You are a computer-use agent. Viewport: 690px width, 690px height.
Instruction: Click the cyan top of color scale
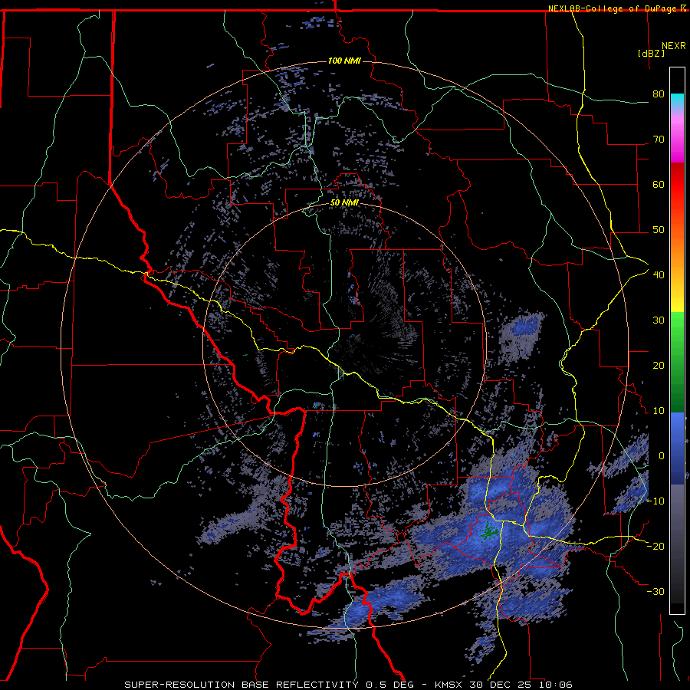click(677, 100)
